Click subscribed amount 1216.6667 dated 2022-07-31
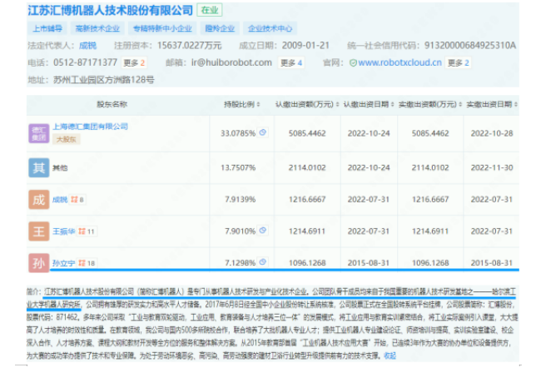 point(307,200)
